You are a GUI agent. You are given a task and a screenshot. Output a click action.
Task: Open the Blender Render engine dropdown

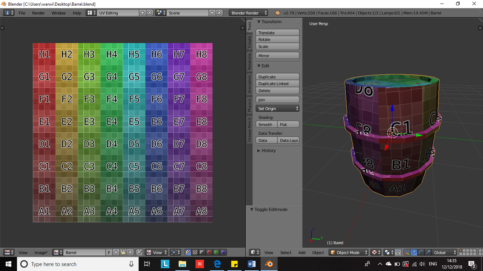pos(249,13)
